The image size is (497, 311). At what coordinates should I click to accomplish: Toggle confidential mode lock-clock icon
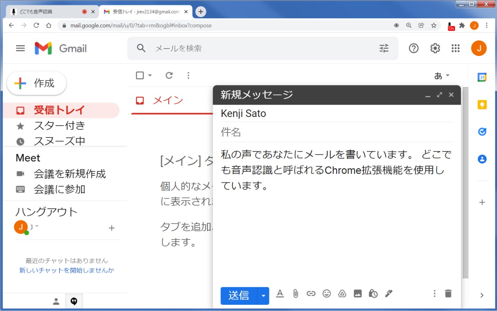pyautogui.click(x=373, y=294)
